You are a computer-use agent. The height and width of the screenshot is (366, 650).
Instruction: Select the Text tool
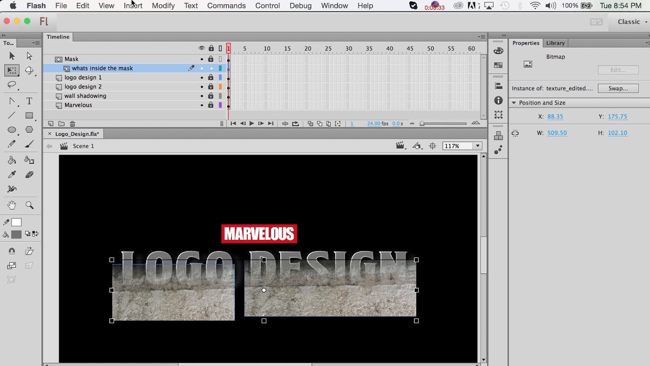coord(29,101)
